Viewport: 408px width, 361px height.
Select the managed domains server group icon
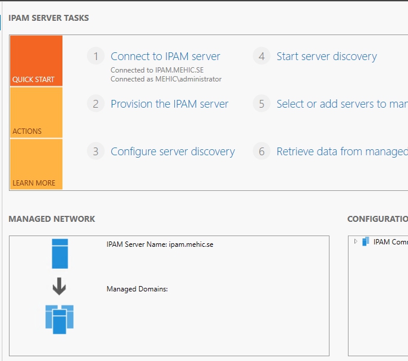(x=59, y=319)
